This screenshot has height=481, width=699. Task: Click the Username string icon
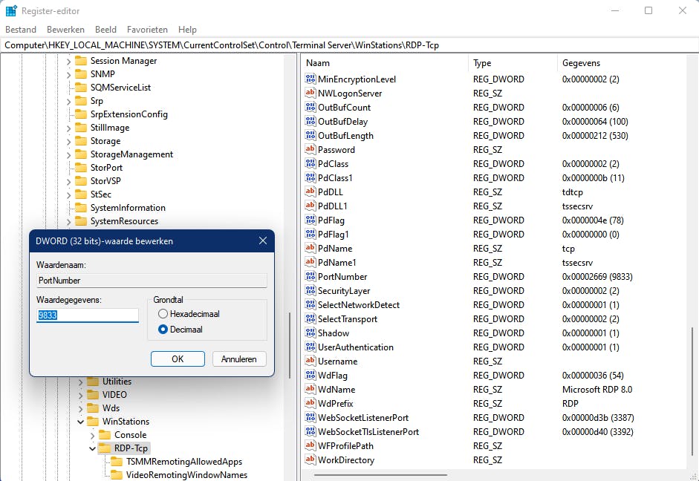(311, 361)
